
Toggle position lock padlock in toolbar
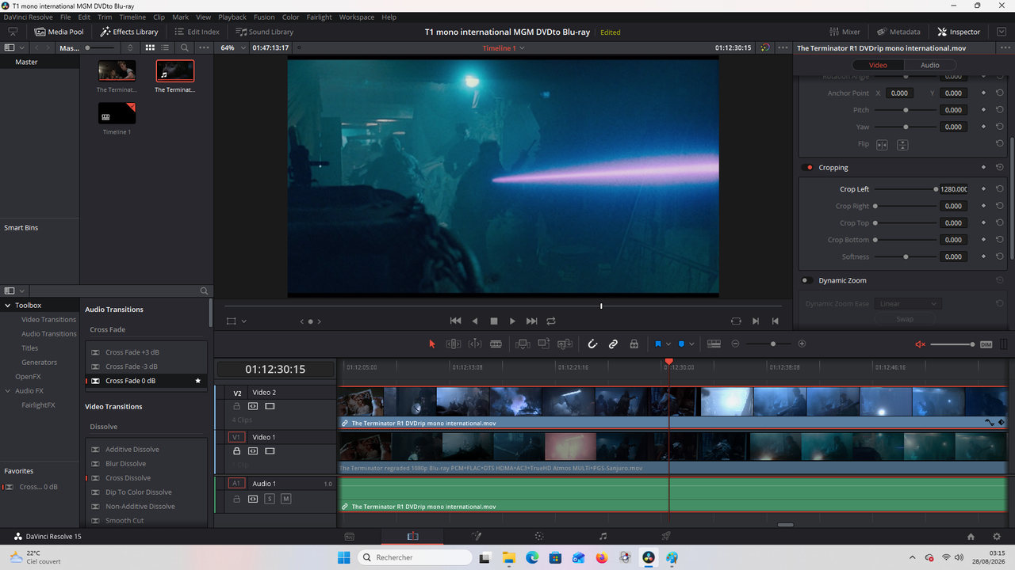coord(634,344)
